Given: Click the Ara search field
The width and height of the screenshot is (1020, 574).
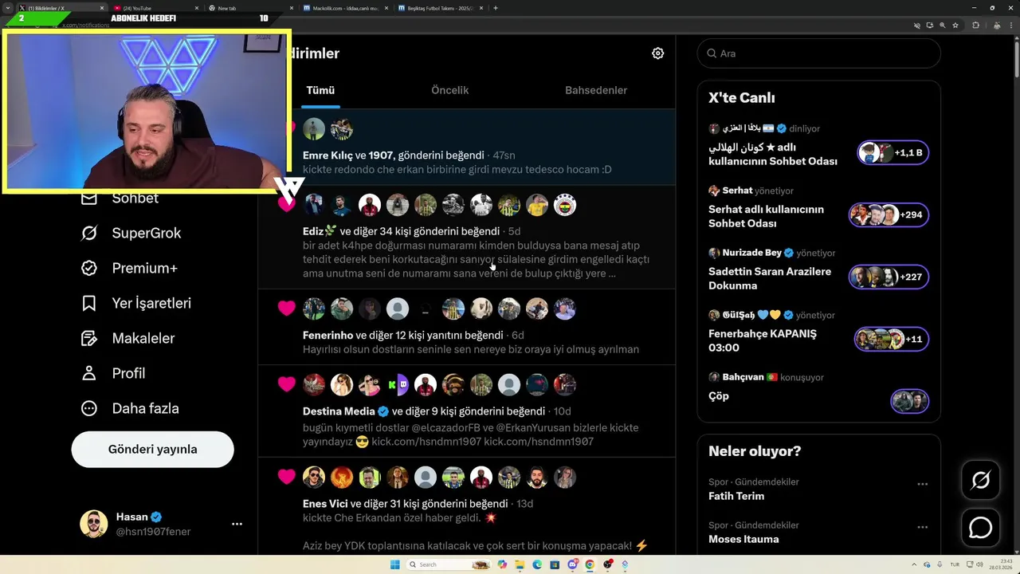Looking at the screenshot, I should pos(818,53).
